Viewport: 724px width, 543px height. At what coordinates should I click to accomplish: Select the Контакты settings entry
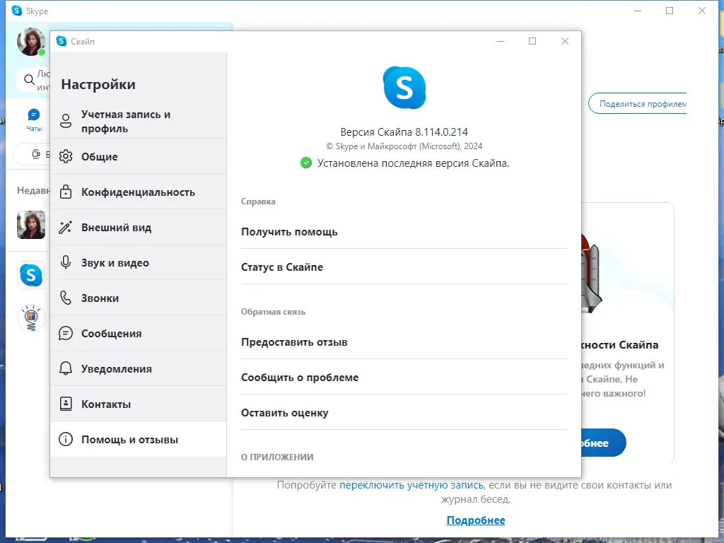click(x=138, y=404)
